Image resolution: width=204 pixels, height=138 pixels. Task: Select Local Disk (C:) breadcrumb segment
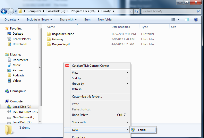56,11
